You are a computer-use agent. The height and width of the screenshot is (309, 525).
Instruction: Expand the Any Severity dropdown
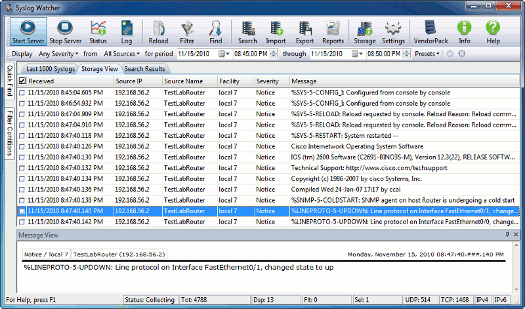tap(56, 54)
